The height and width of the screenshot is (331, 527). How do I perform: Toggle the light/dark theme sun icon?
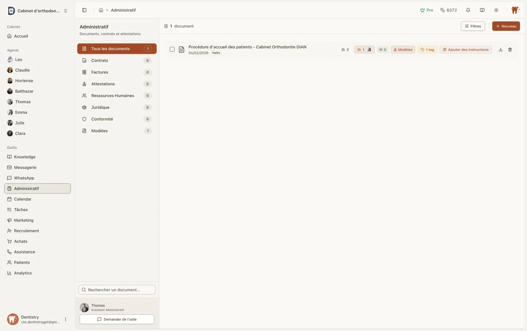[x=496, y=10]
